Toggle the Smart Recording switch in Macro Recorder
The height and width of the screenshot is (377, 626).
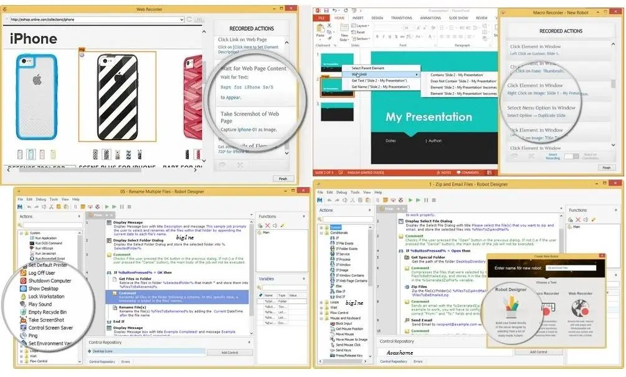click(571, 156)
